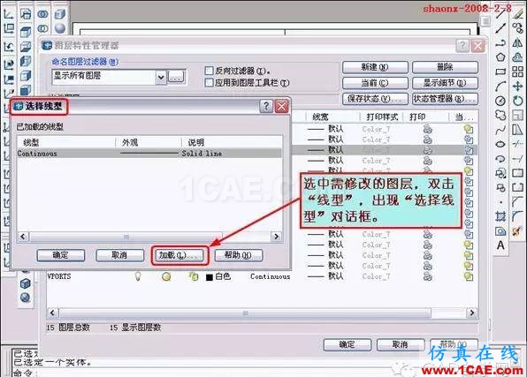Click the linetype list scroll right arrow
Image resolution: width=527 pixels, height=377 pixels.
coord(276,237)
